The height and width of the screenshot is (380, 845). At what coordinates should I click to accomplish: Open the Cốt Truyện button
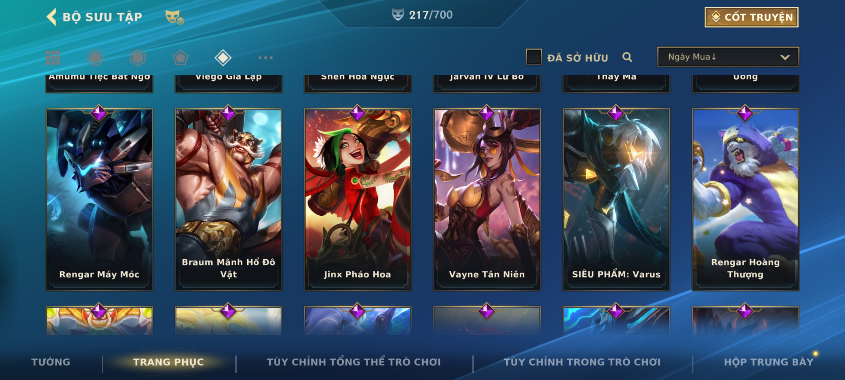tap(751, 17)
